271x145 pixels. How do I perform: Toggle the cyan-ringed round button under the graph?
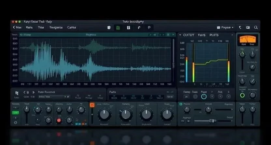pyautogui.click(x=204, y=96)
